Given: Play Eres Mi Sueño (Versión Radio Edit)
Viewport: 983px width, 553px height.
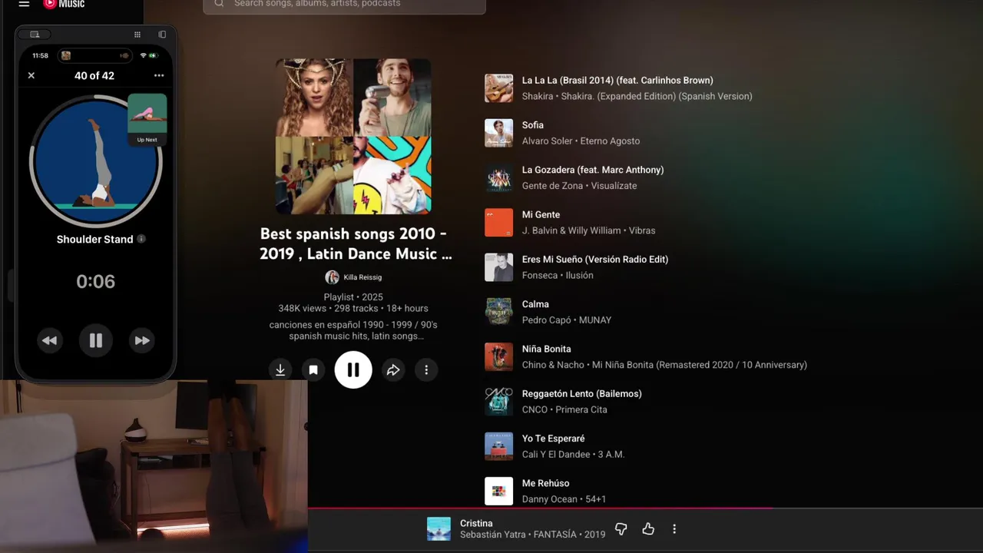Looking at the screenshot, I should [x=595, y=260].
